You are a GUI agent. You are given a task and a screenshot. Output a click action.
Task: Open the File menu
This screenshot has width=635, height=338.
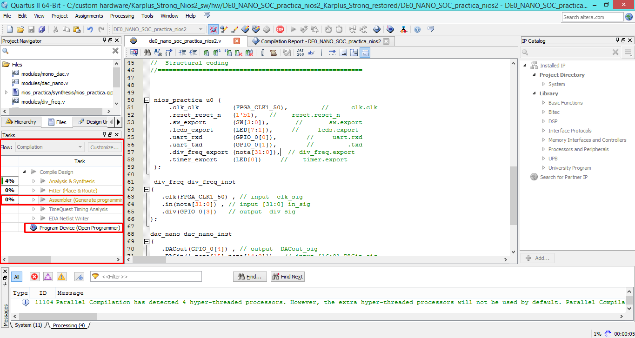[7, 16]
